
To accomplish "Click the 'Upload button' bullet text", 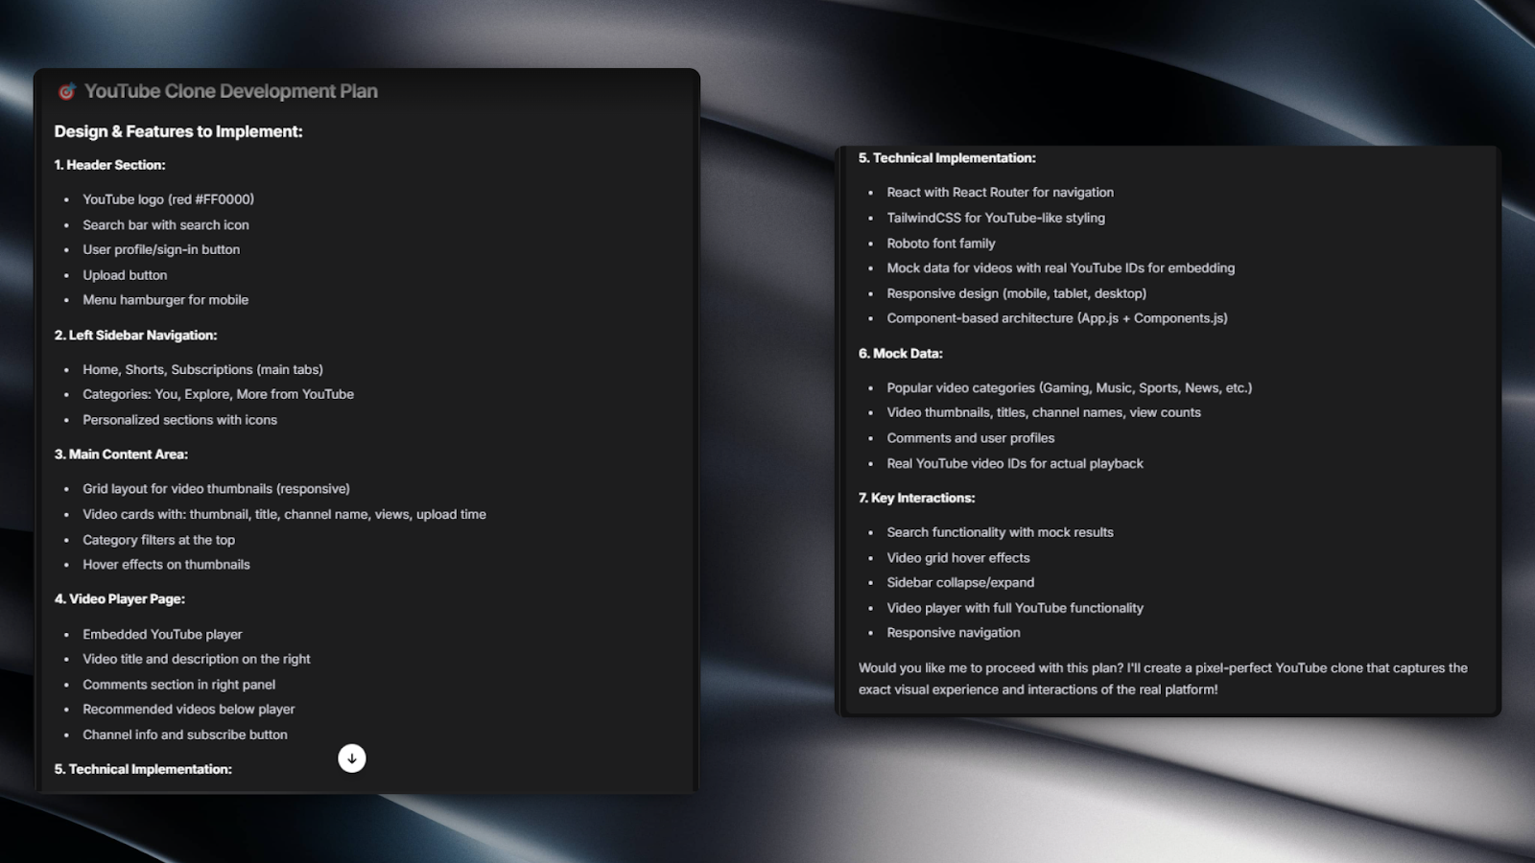I will pyautogui.click(x=125, y=275).
